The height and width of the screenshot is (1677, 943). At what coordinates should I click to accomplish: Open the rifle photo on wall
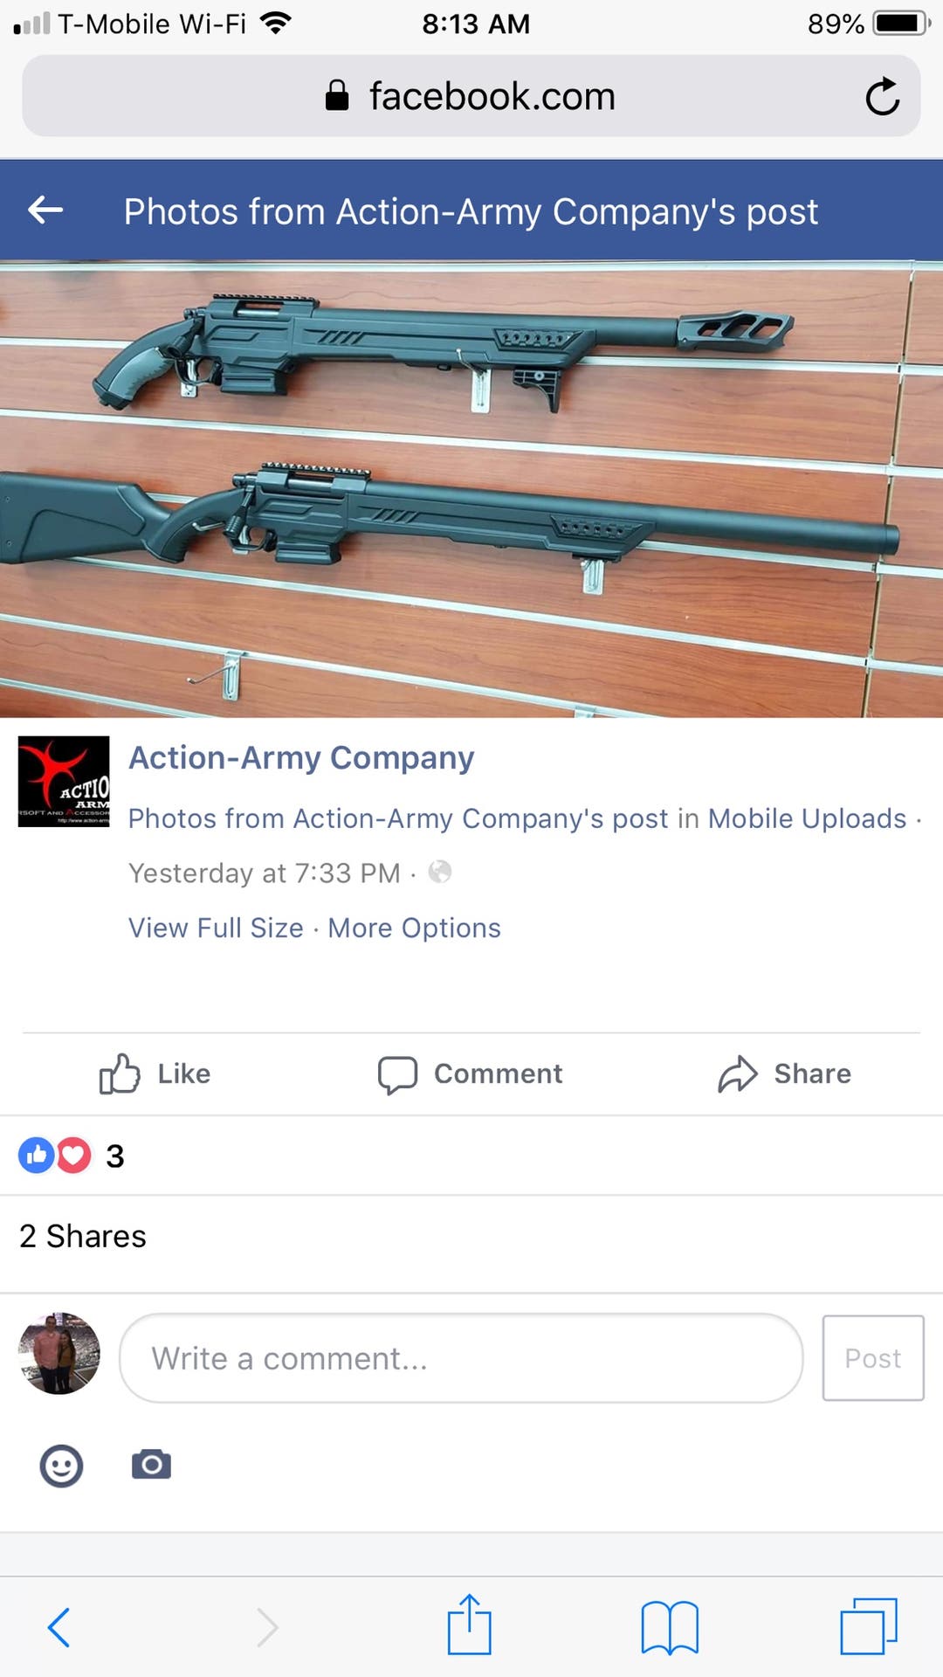click(x=471, y=489)
